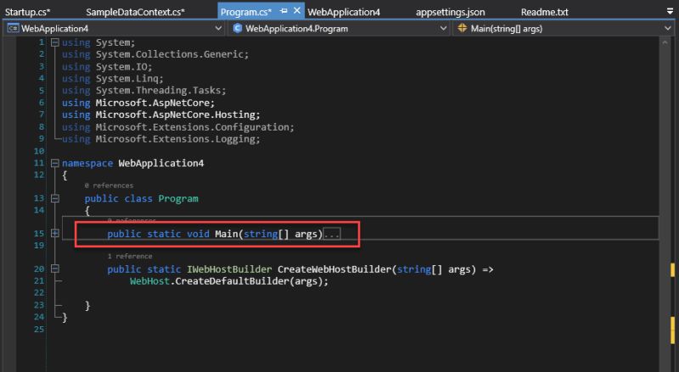679x372 pixels.
Task: Close the Program.cs tab
Action: [x=297, y=11]
